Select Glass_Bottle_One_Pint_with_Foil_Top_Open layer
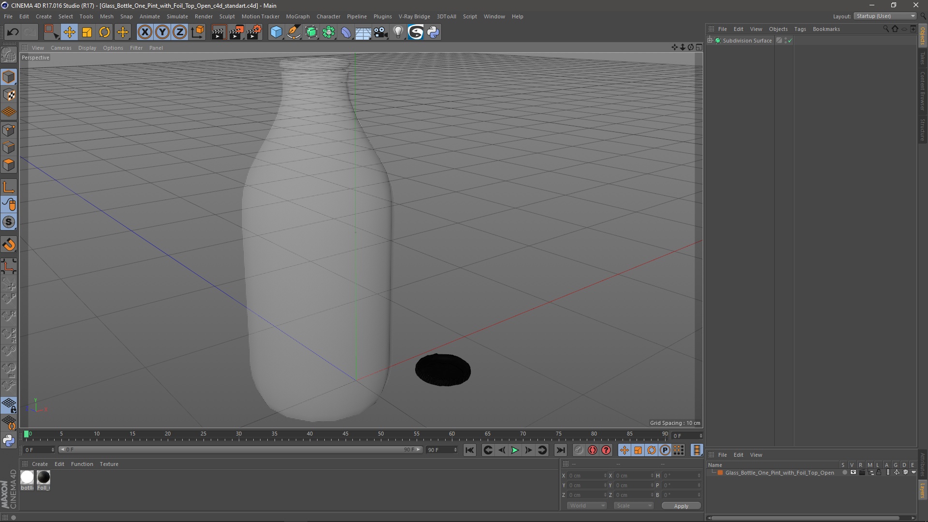 (779, 473)
